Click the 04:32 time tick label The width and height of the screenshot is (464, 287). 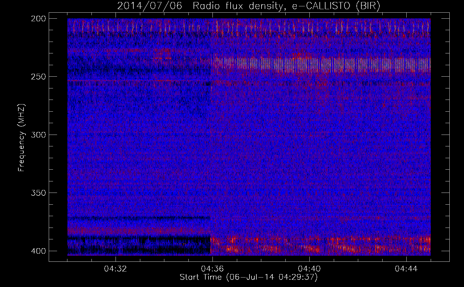[x=116, y=269]
